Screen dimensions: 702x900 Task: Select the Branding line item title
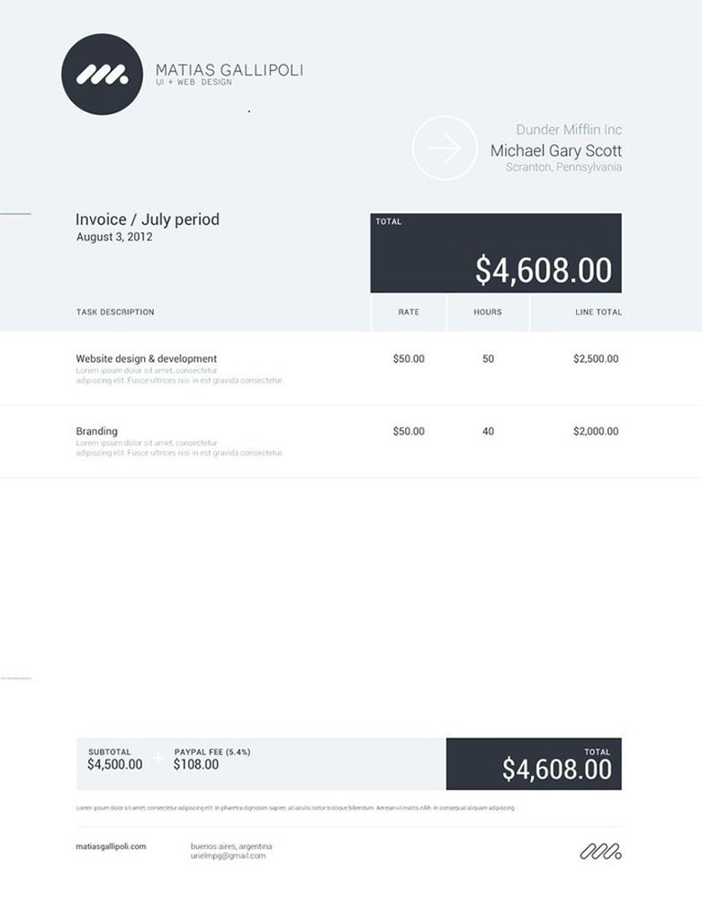(x=96, y=431)
